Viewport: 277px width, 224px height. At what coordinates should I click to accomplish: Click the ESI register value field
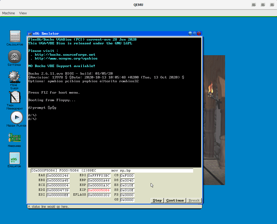tap(58, 195)
